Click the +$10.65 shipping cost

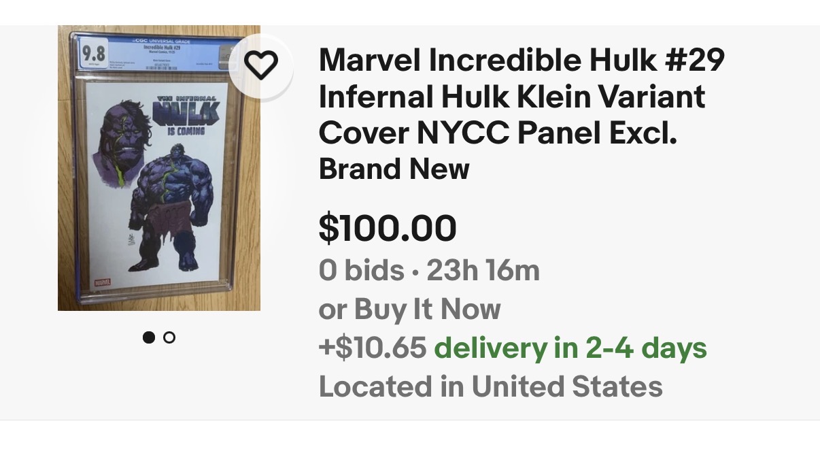(373, 348)
